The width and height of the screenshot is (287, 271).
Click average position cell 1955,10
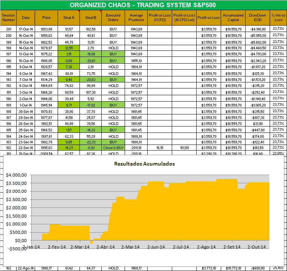pyautogui.click(x=136, y=61)
